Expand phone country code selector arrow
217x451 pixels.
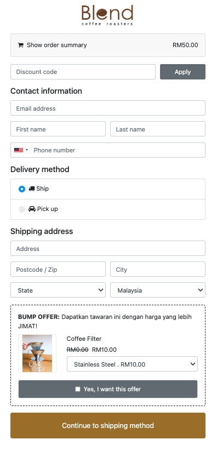coord(27,150)
